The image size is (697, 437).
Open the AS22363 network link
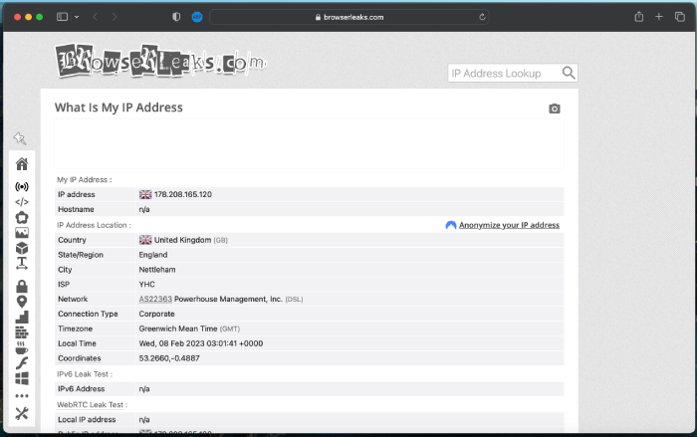[155, 299]
